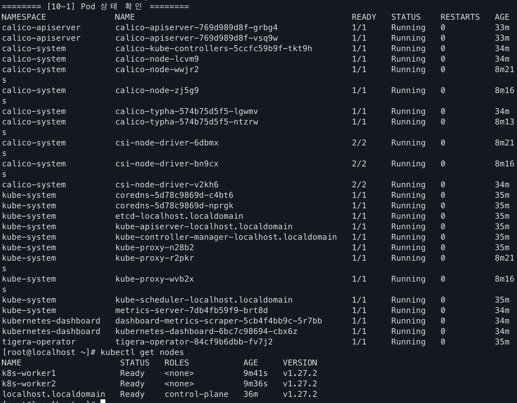Screen dimensions: 517x403
Task: Click the NAMESPACE column header
Action: pyautogui.click(x=24, y=17)
